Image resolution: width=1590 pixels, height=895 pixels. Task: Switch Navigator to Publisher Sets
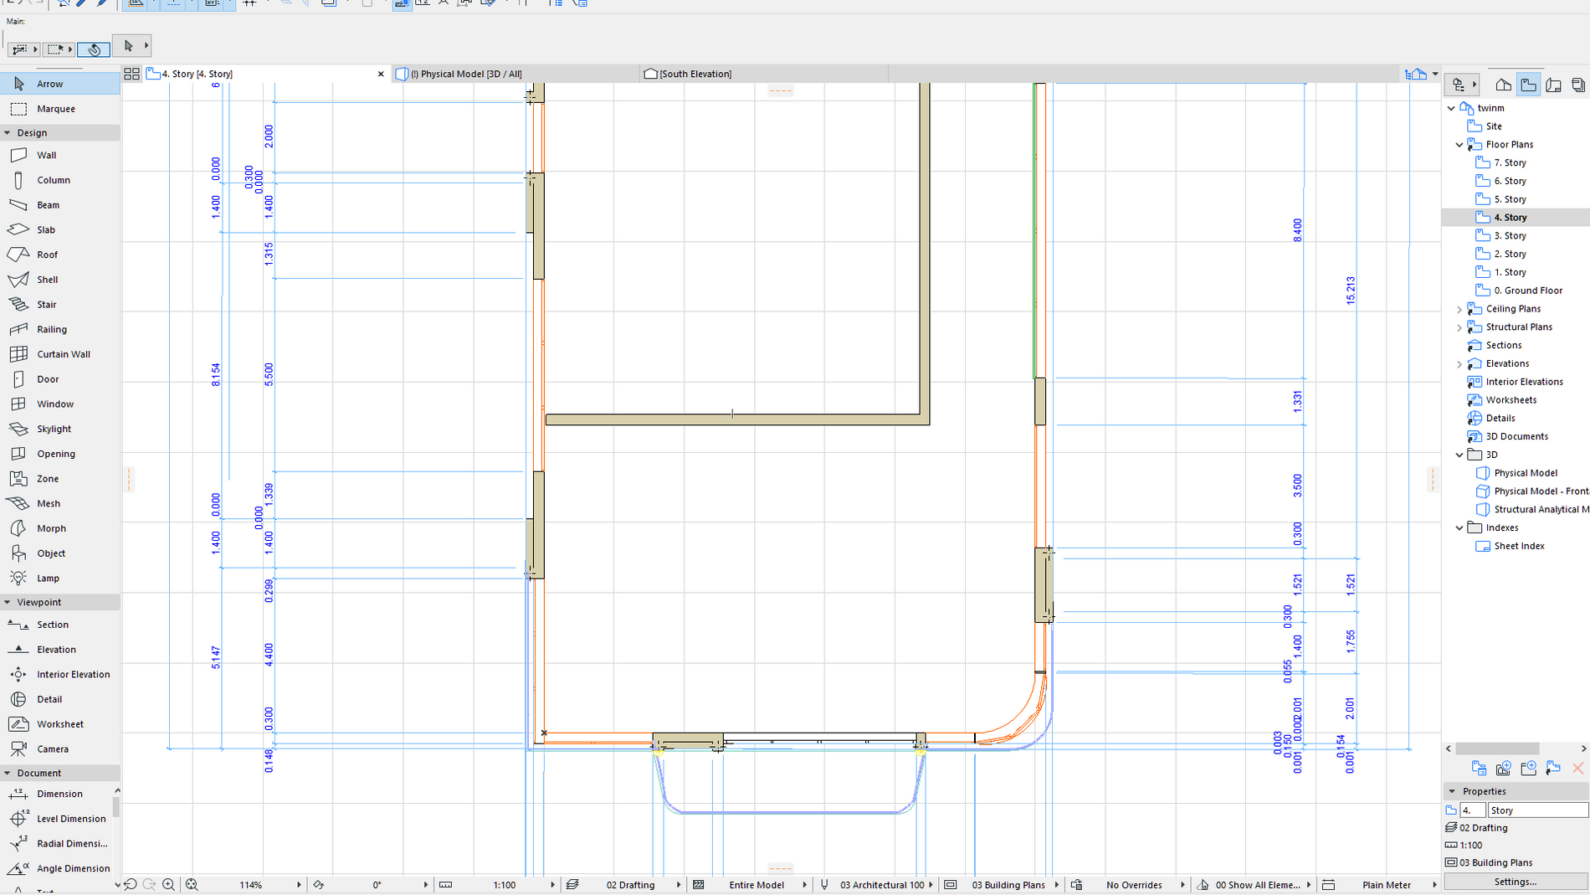(1578, 85)
